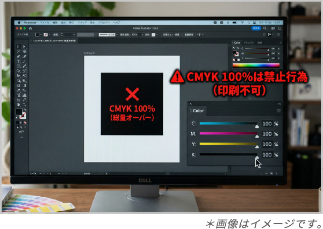Go to Home screen via house icon

pos(30,28)
